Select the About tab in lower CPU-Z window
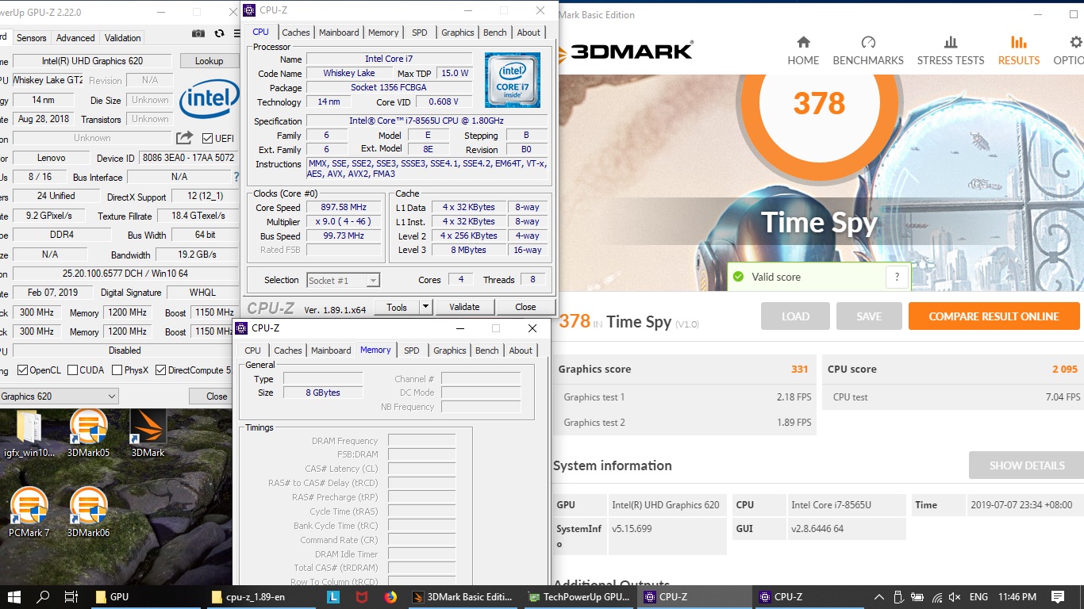This screenshot has width=1084, height=609. tap(521, 350)
